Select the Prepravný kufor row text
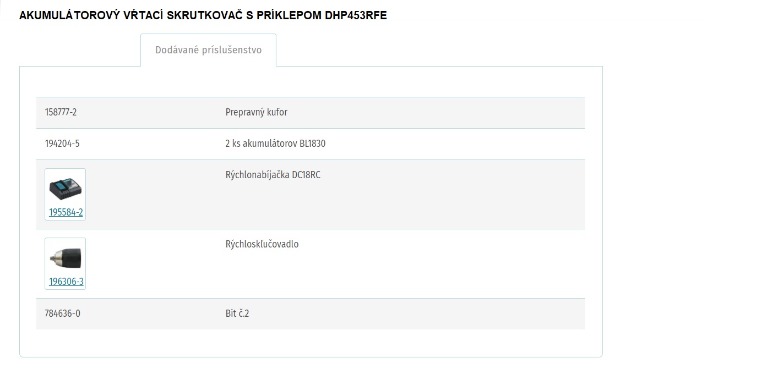The image size is (783, 380). [256, 112]
